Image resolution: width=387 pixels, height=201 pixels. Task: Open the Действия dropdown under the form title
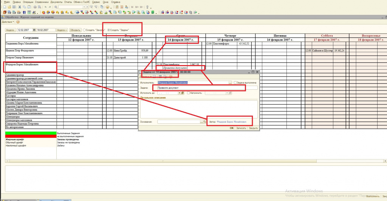pyautogui.click(x=8, y=22)
